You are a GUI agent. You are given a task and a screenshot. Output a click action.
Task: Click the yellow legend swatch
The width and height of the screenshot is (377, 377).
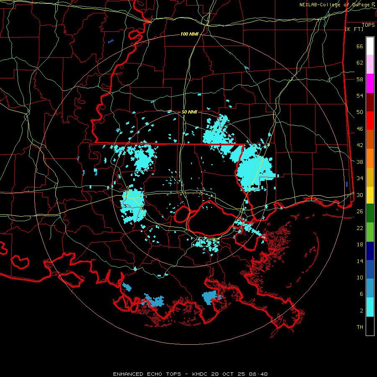coord(370,195)
